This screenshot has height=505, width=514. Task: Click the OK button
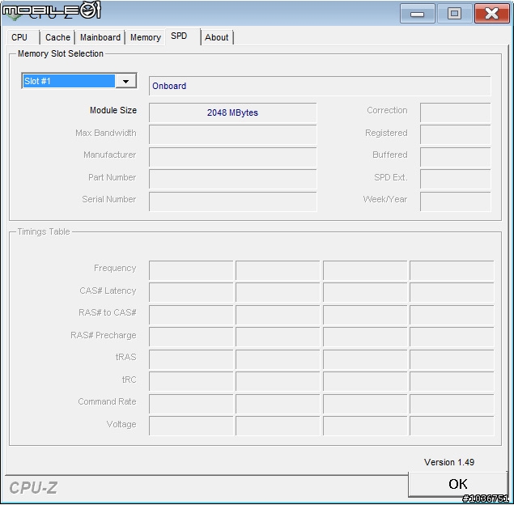(457, 484)
